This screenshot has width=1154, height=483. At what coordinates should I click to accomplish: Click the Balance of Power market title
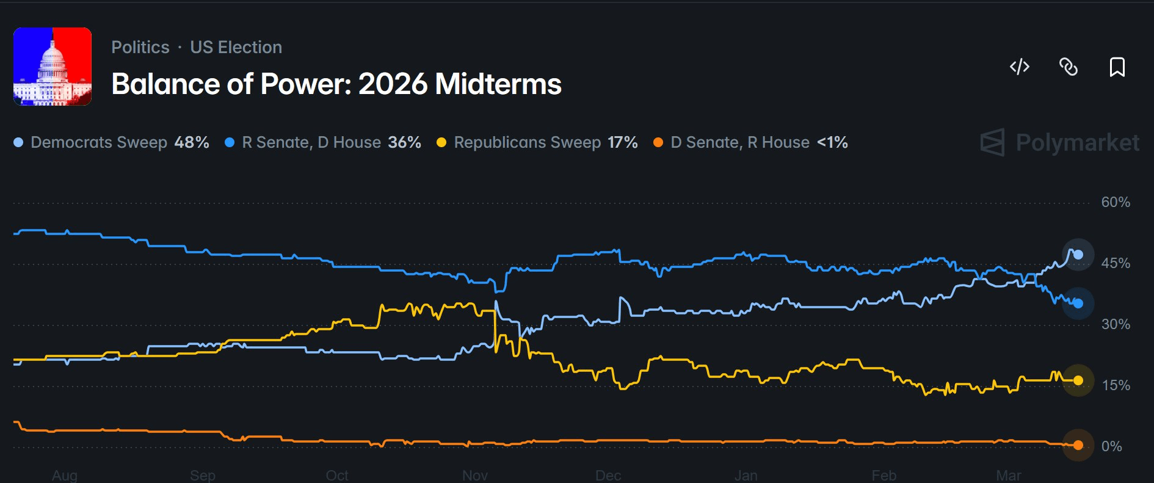click(336, 84)
